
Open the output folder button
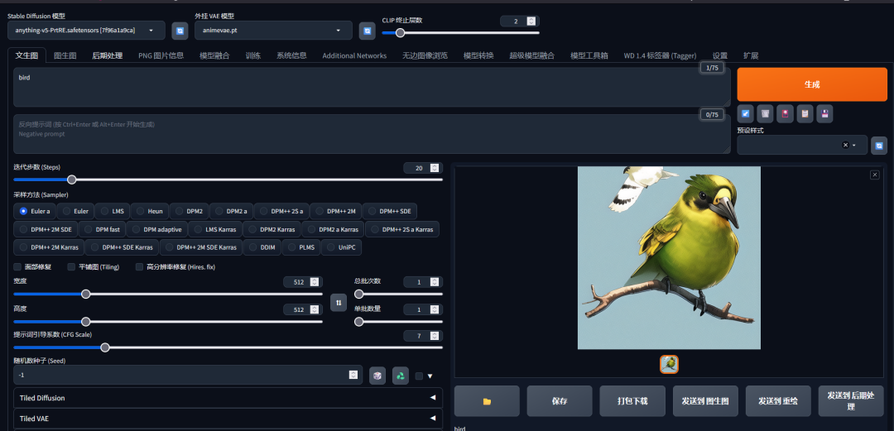click(487, 401)
